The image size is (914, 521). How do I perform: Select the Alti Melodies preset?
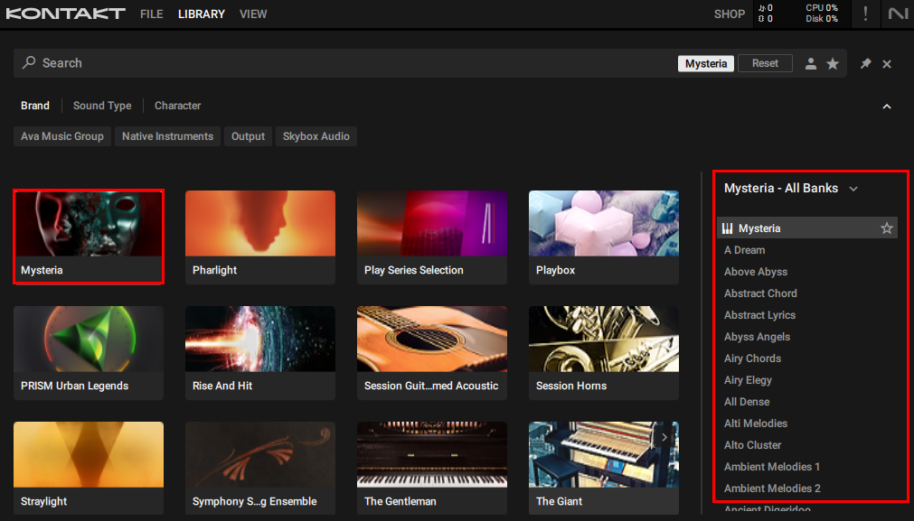pyautogui.click(x=756, y=423)
